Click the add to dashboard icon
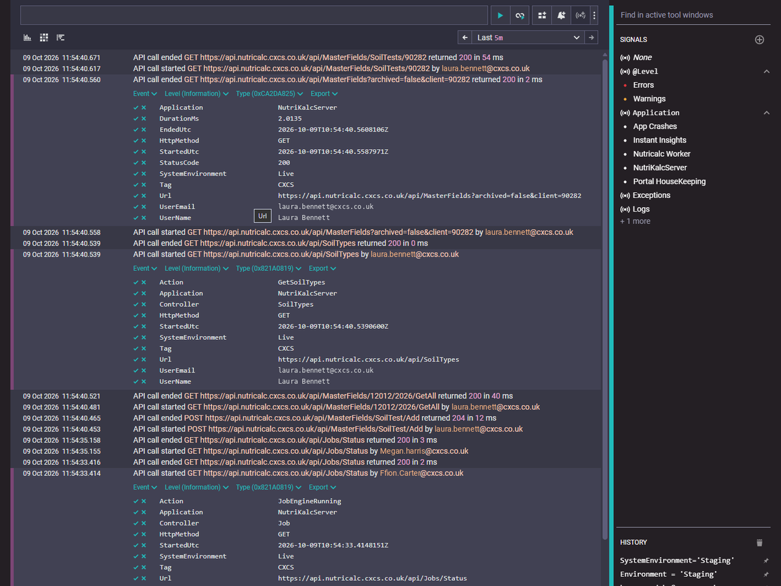 [542, 16]
